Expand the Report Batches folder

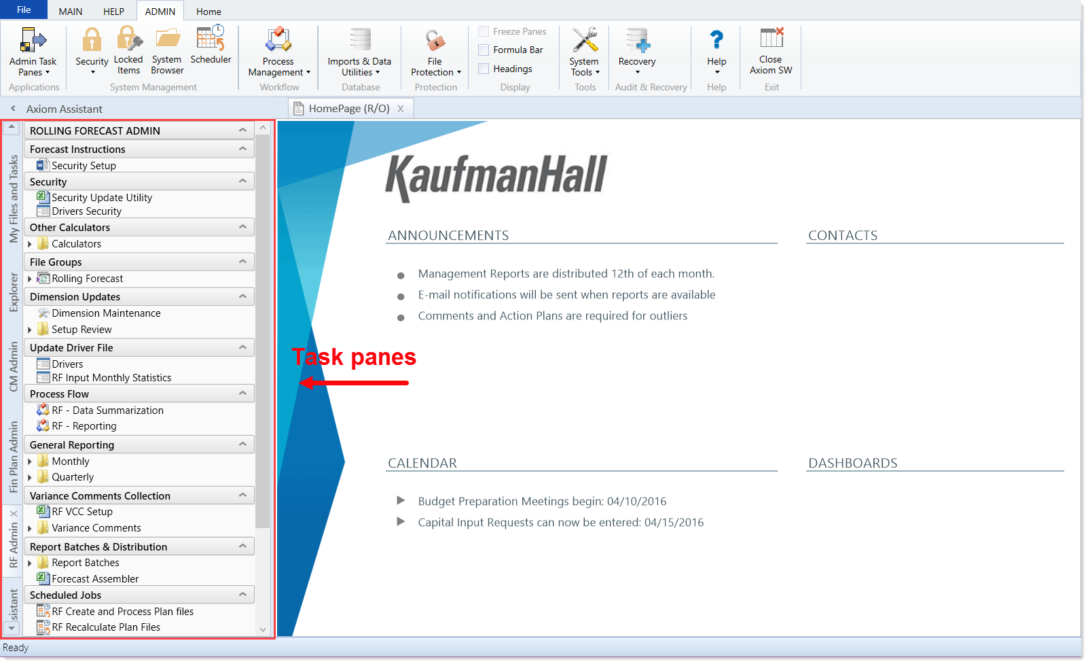(x=29, y=563)
